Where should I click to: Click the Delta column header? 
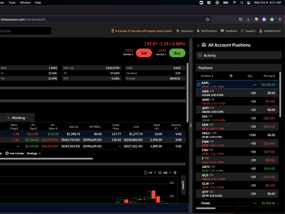(156, 127)
